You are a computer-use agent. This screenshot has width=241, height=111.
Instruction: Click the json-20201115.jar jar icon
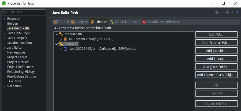coord(65,49)
